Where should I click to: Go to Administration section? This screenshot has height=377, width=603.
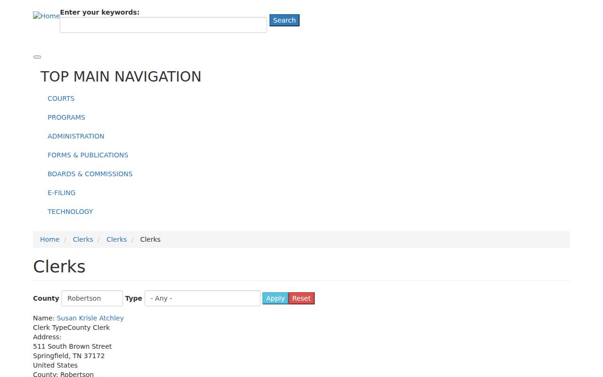tap(76, 136)
